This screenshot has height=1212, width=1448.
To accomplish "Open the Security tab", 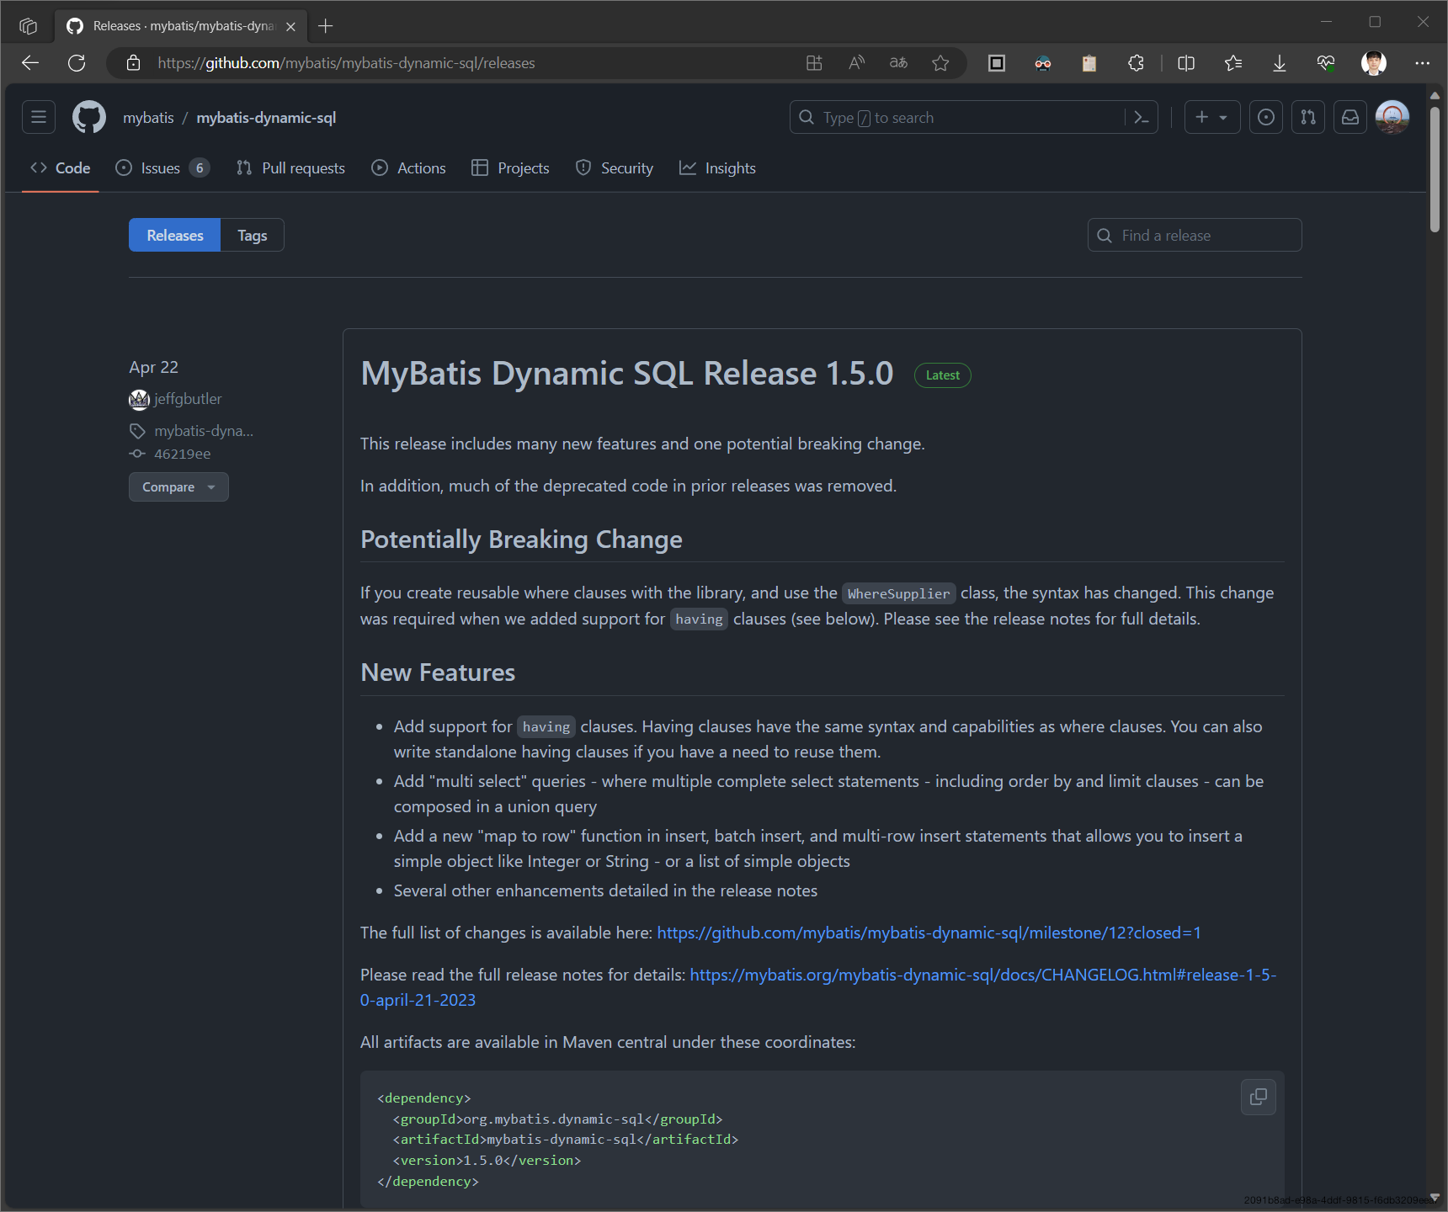I will [615, 168].
